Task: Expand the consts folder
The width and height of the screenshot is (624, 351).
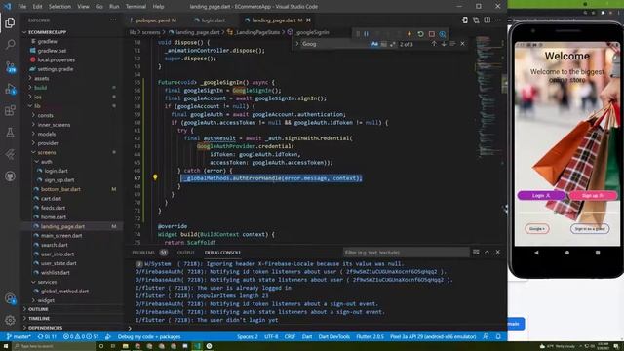Action: [x=46, y=115]
